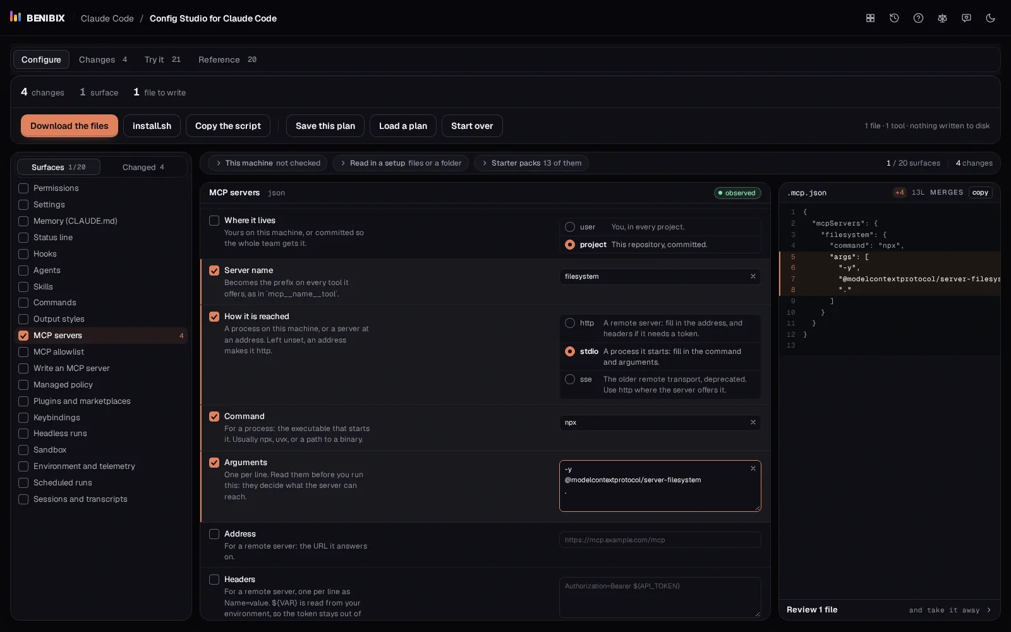Enable the Hooks surface checkbox

coord(23,254)
